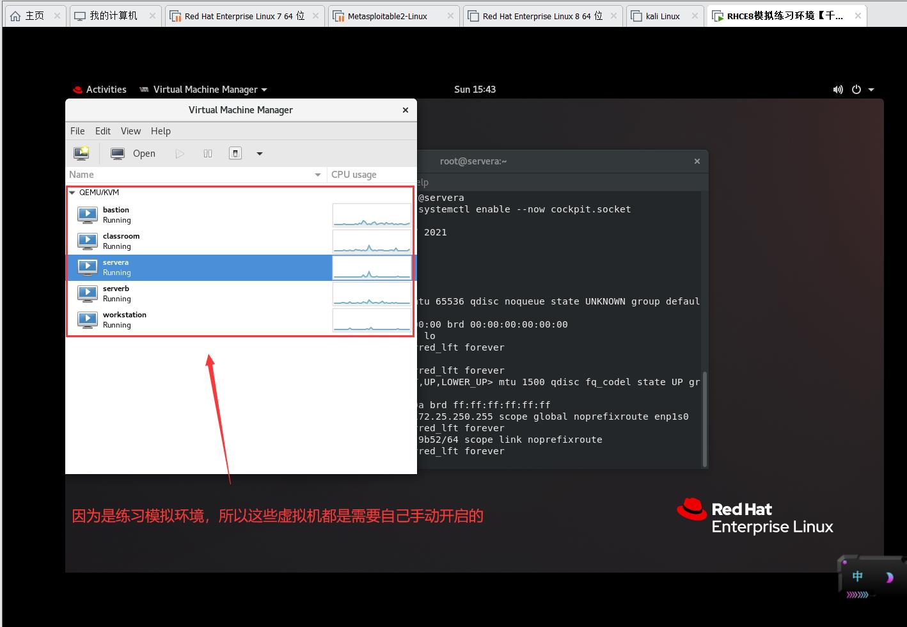Image resolution: width=907 pixels, height=627 pixels.
Task: Close the kali Linux tab
Action: pyautogui.click(x=695, y=16)
